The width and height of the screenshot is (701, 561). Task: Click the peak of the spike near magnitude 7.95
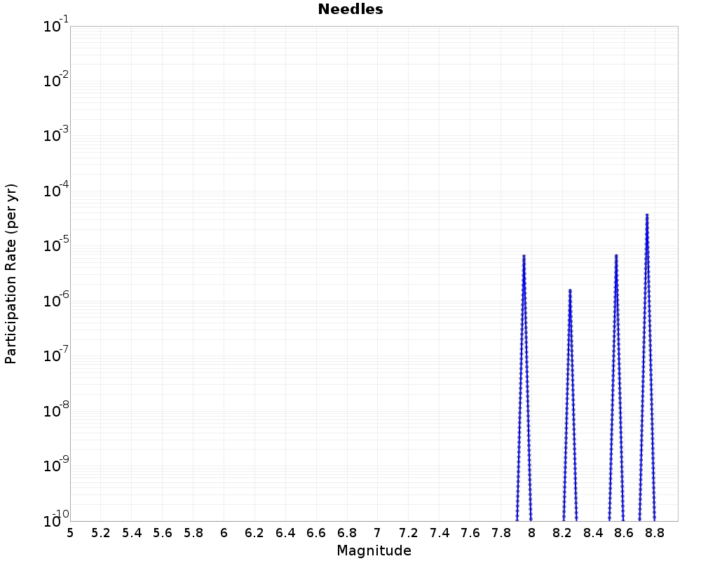524,256
